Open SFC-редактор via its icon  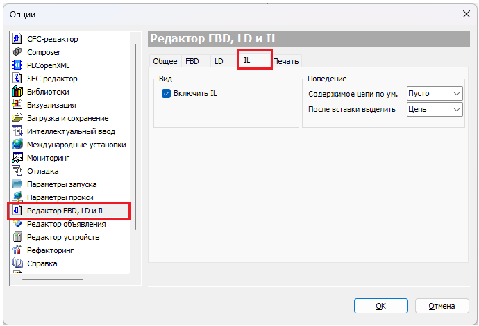point(18,79)
